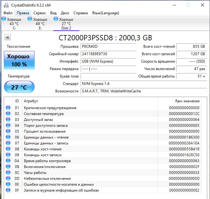
Task: Select row Записи в журнале информации об ошибках
Action: click(x=102, y=190)
